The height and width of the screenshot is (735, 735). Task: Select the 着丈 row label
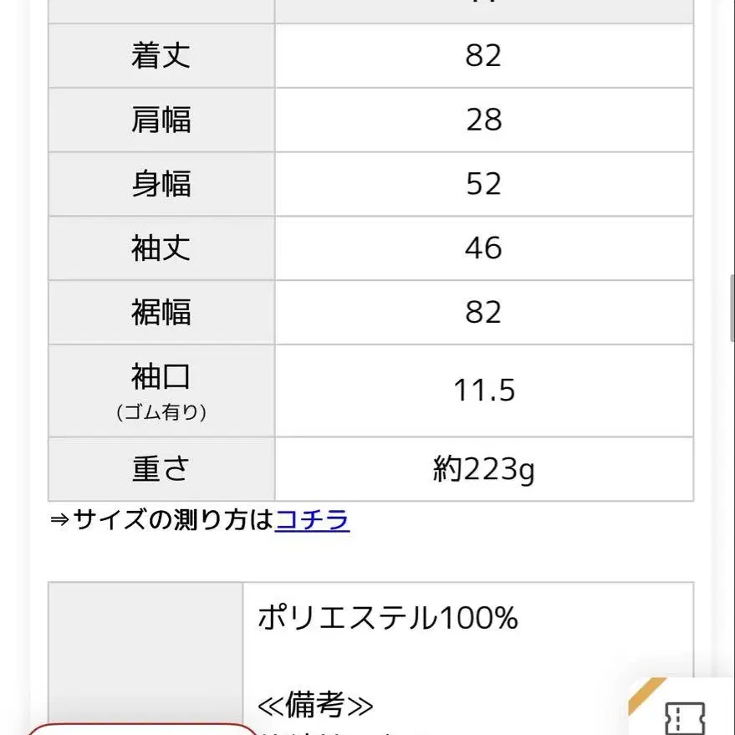161,56
